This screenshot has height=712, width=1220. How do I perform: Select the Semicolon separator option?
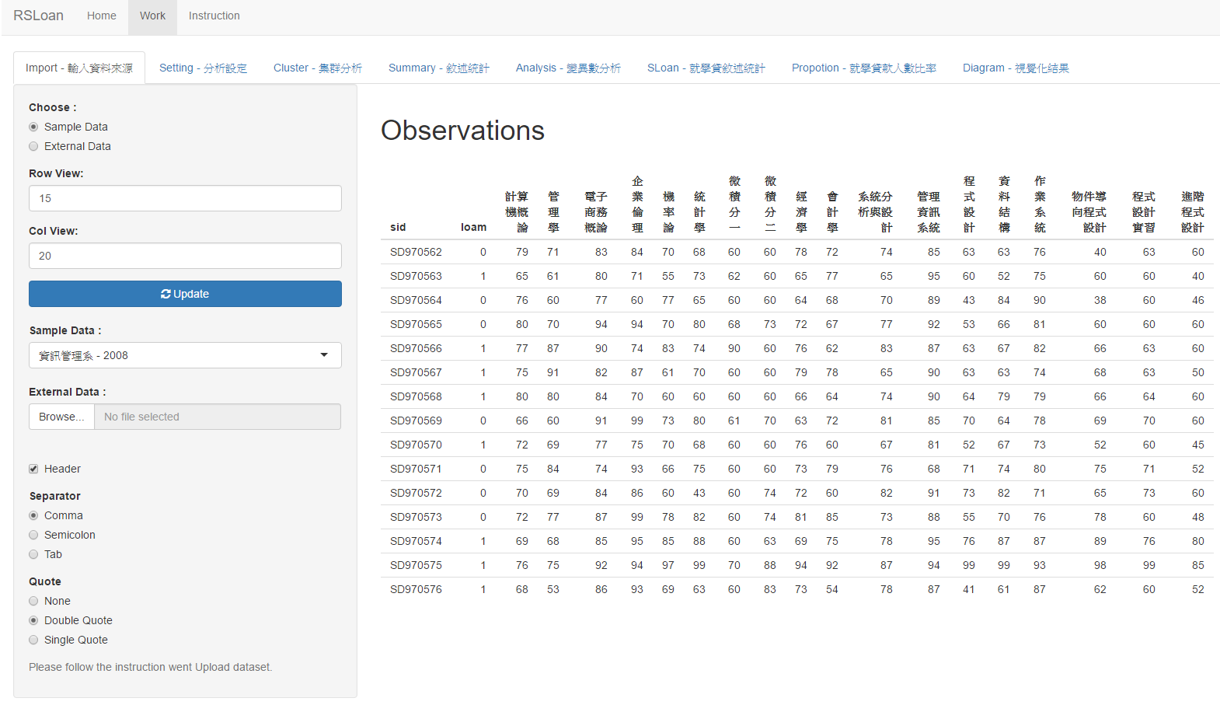33,535
